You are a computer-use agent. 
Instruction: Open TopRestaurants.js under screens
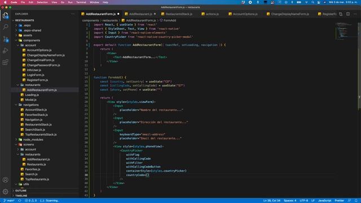coord(37,179)
